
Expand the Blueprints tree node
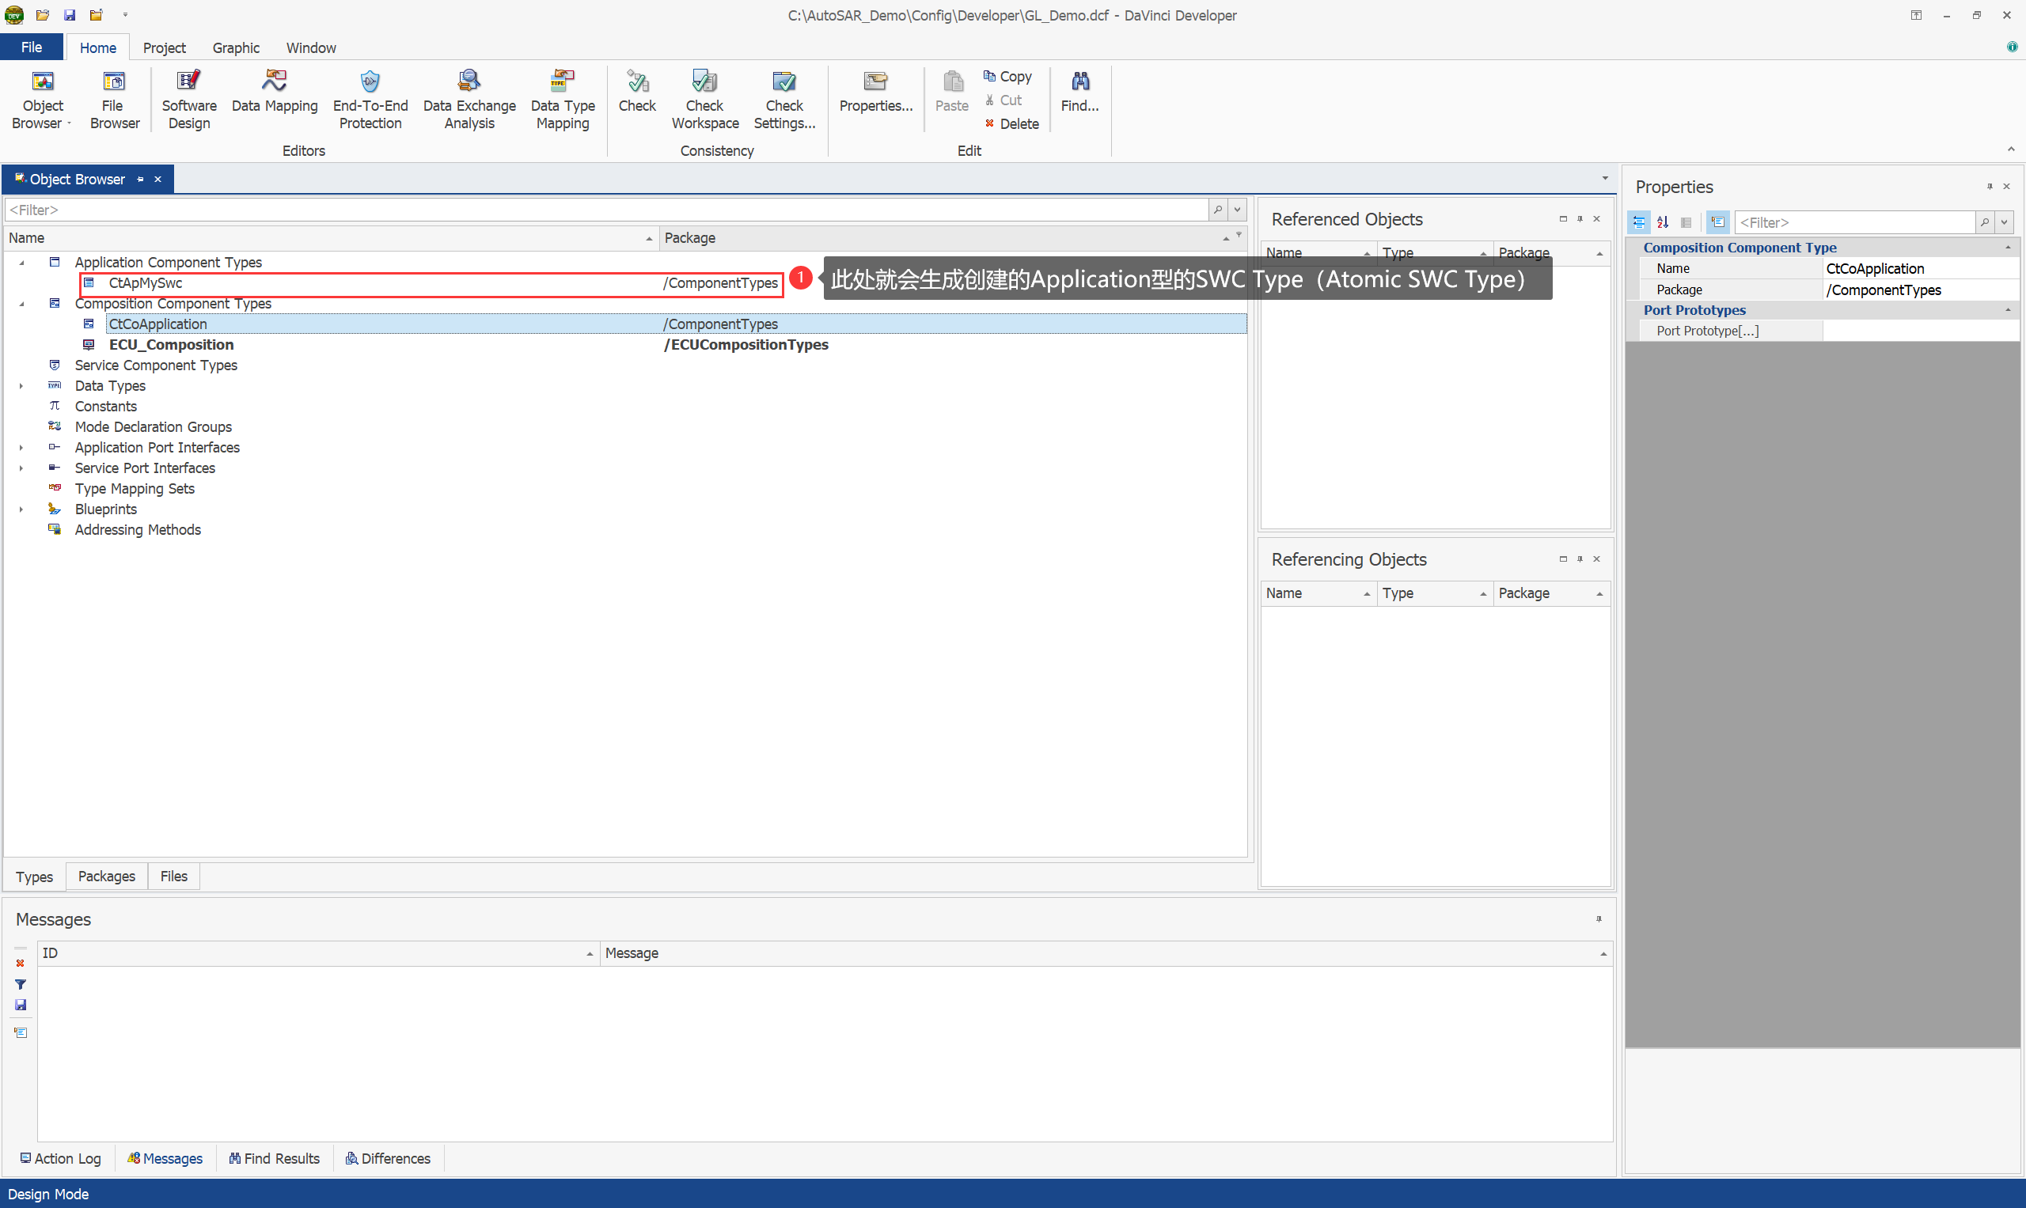point(21,509)
